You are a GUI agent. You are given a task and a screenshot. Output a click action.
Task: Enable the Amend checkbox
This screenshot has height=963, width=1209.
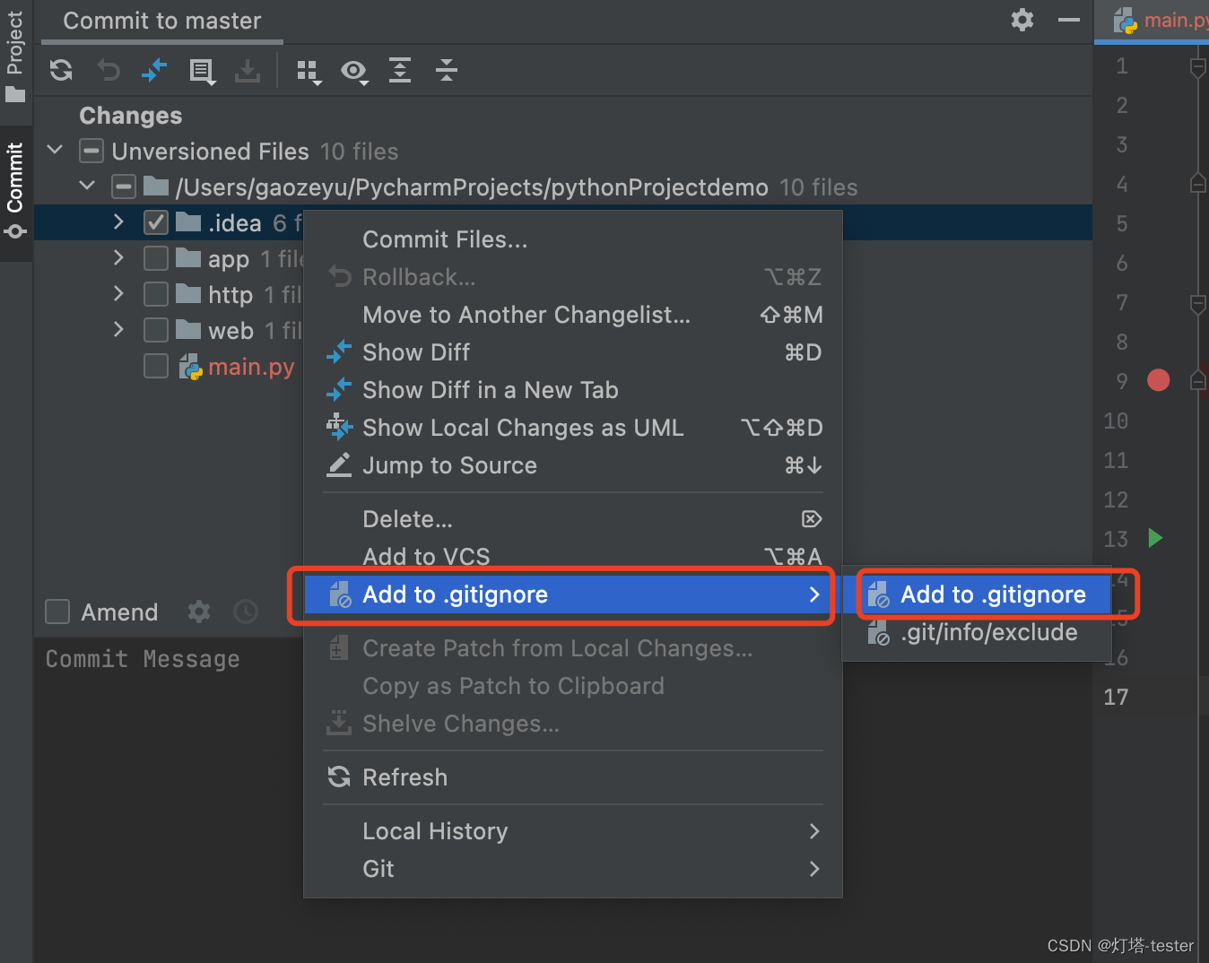click(x=57, y=612)
